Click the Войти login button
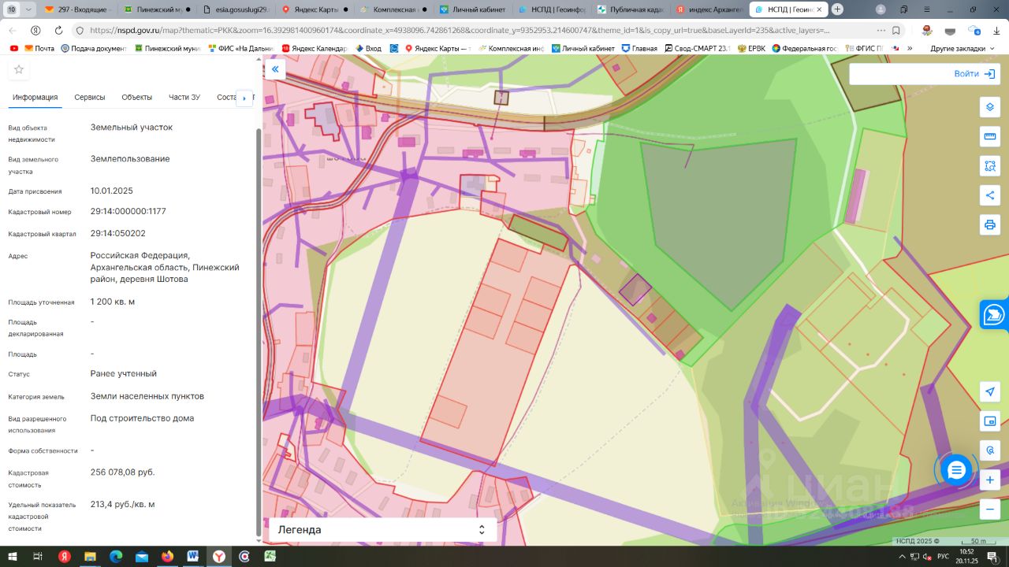 (974, 73)
